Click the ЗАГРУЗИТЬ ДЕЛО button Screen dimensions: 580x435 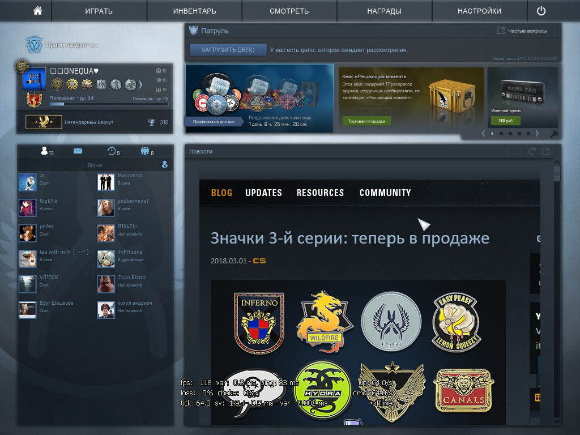(x=228, y=50)
